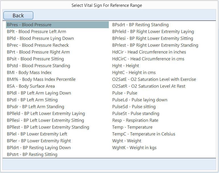Click the Back button

click(x=18, y=15)
